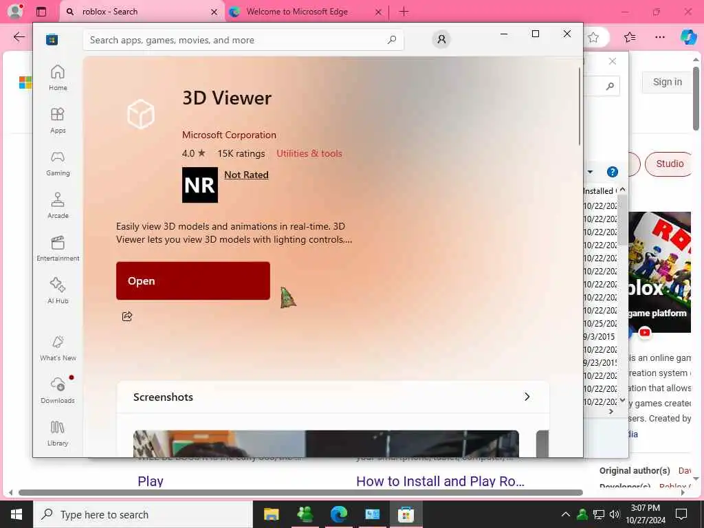Viewport: 704px width, 528px height.
Task: Open Microsoft Store from taskbar
Action: [x=406, y=514]
